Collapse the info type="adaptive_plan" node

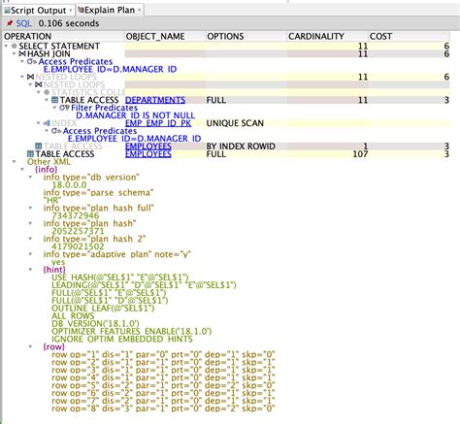pyautogui.click(x=31, y=254)
